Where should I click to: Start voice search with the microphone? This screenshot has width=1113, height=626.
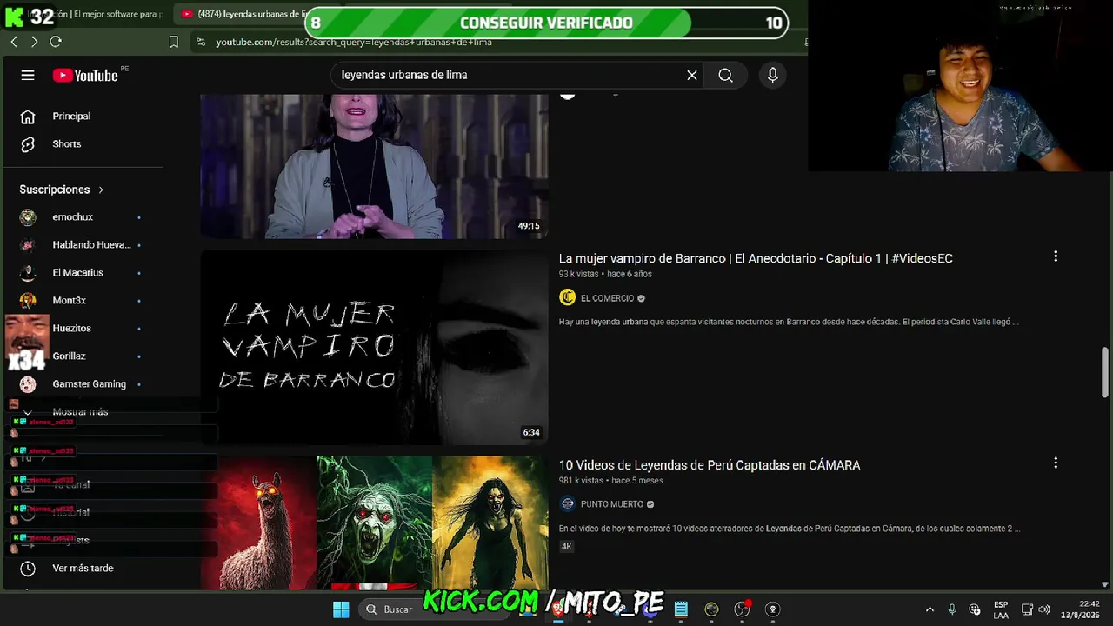click(772, 76)
